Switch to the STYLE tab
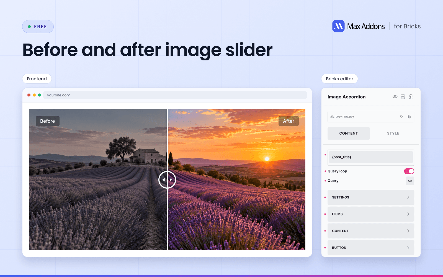This screenshot has width=443, height=277. pyautogui.click(x=393, y=133)
